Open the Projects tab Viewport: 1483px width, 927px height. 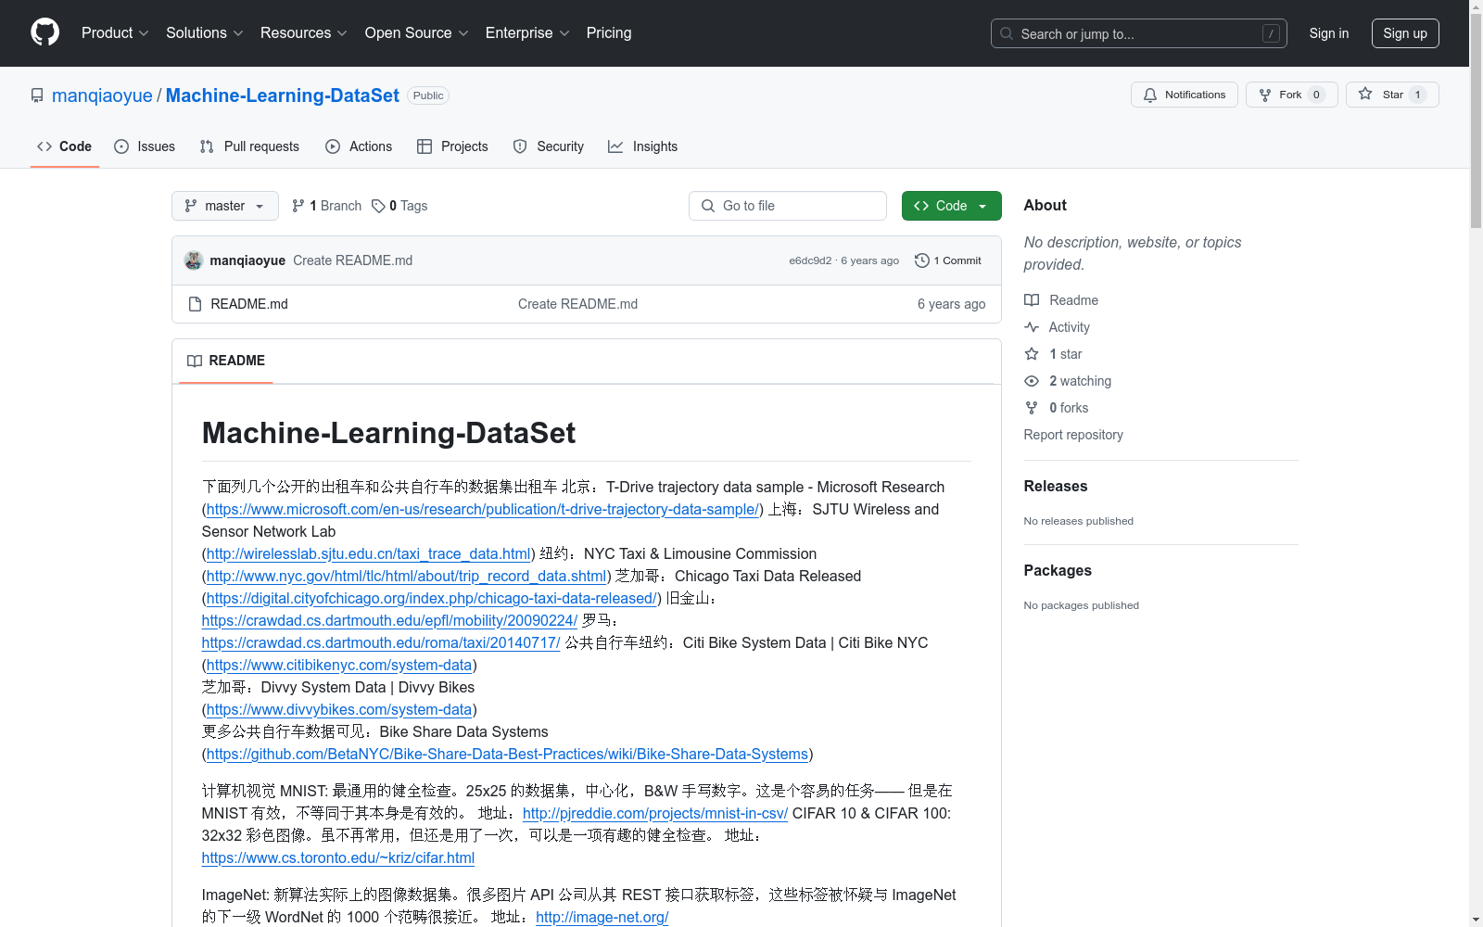pyautogui.click(x=452, y=146)
